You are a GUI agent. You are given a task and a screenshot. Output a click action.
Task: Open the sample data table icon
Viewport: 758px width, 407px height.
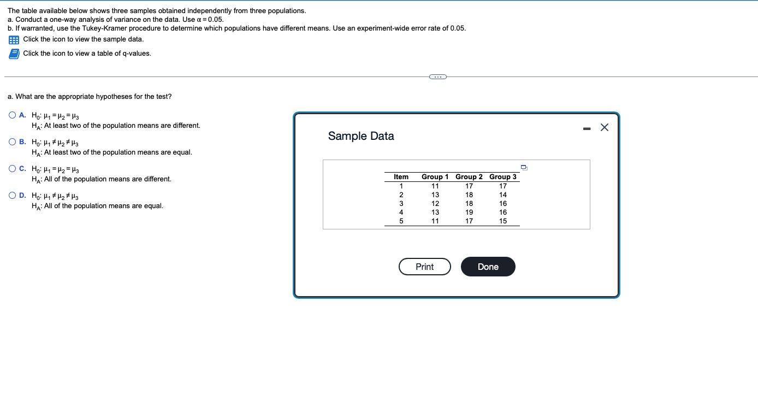[14, 39]
